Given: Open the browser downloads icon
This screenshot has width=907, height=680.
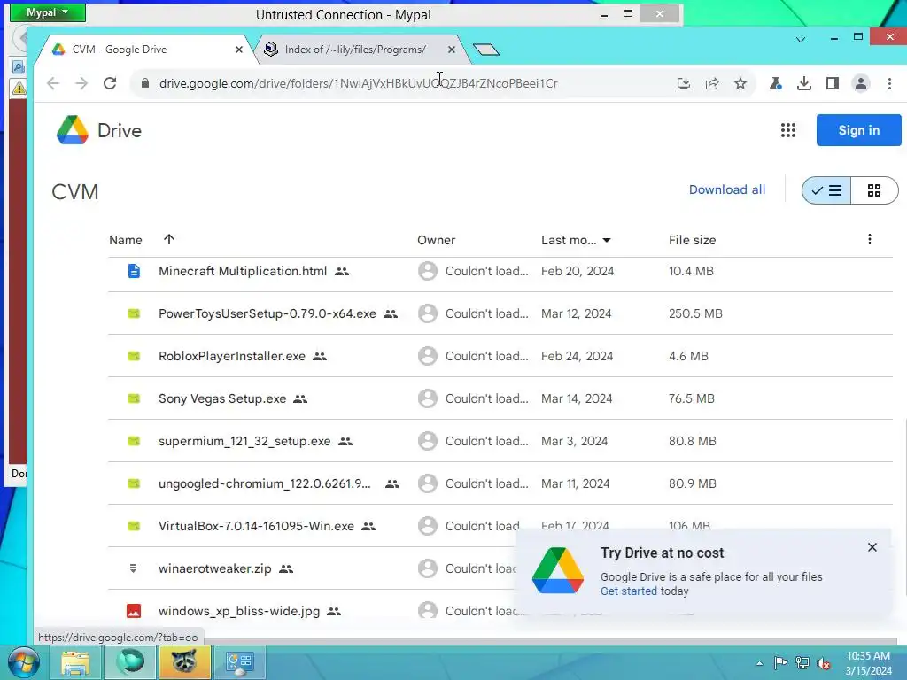Looking at the screenshot, I should (804, 83).
